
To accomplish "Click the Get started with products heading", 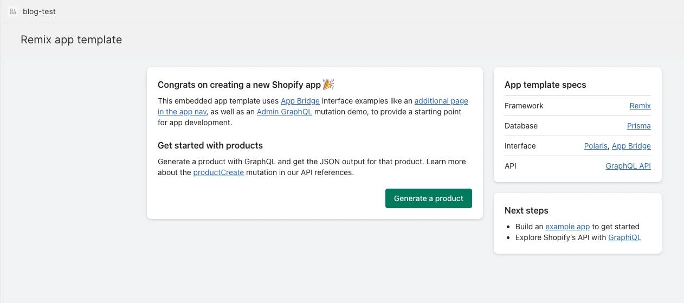I will [210, 145].
